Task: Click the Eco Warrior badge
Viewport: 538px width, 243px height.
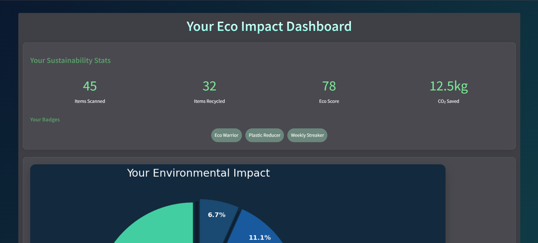Action: pyautogui.click(x=226, y=135)
